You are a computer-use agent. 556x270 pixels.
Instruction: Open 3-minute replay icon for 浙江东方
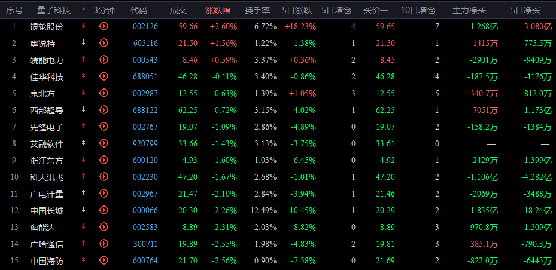(x=104, y=159)
